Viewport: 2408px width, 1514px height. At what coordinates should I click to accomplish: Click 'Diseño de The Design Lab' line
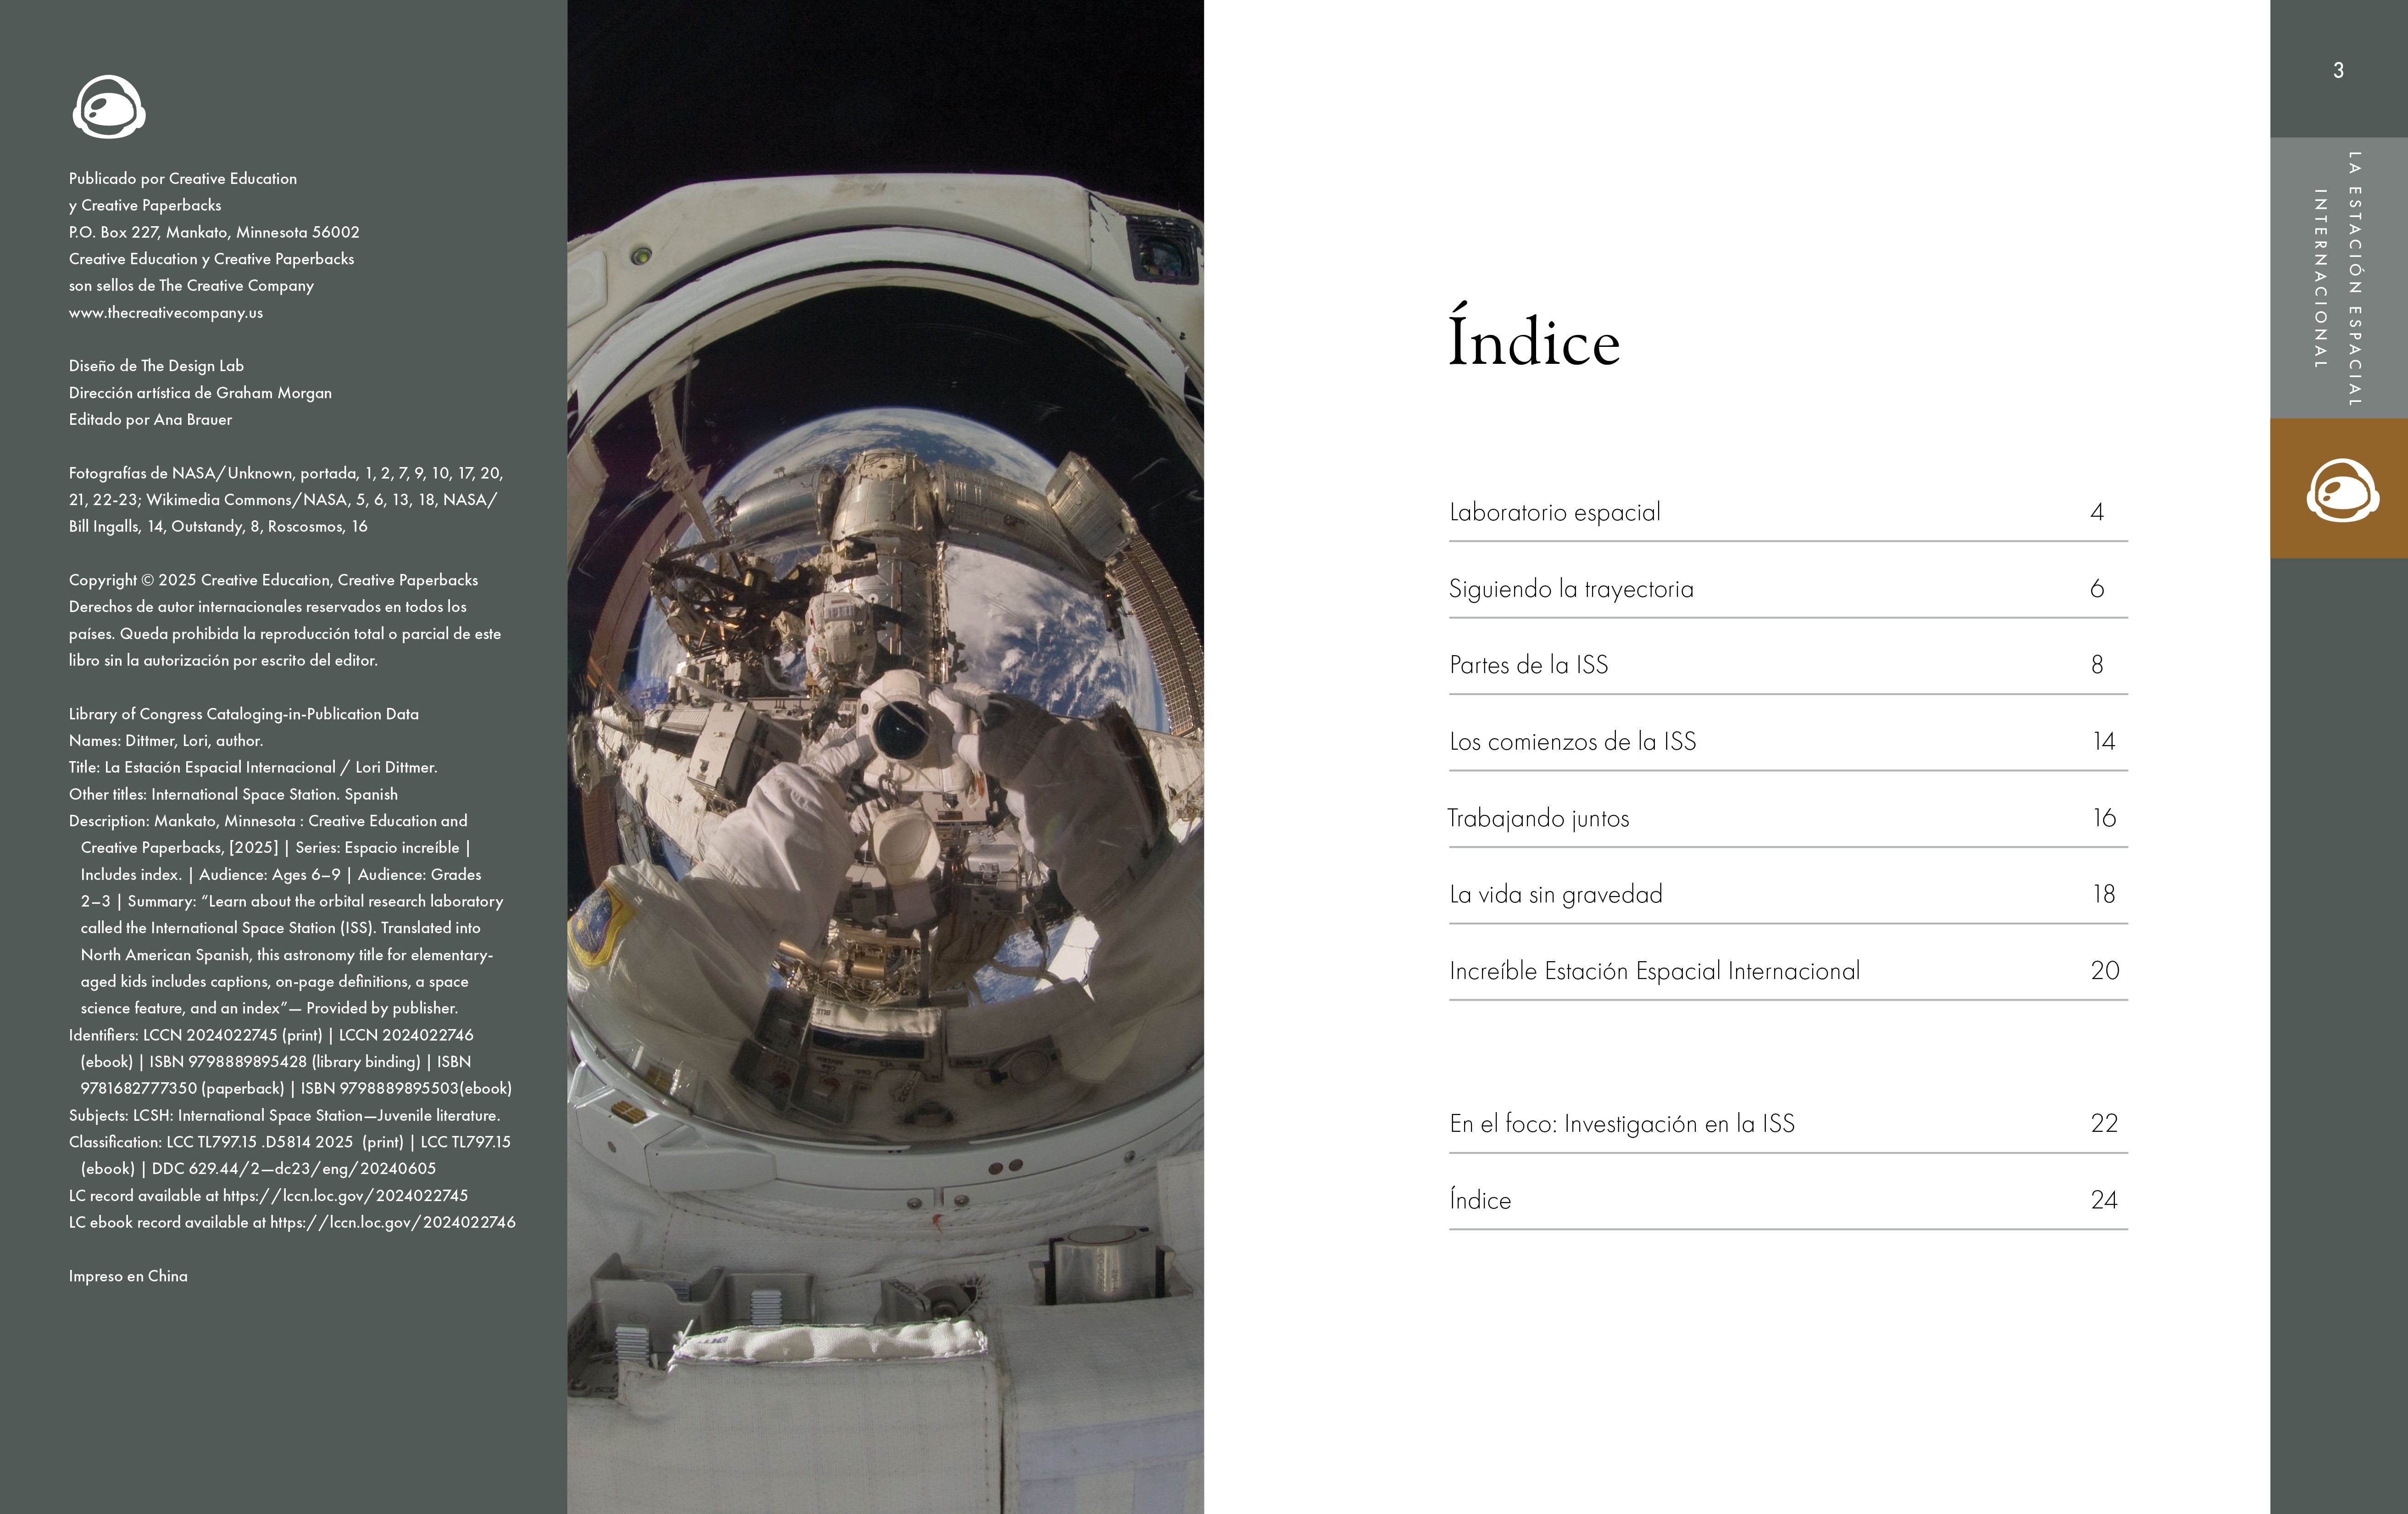pyautogui.click(x=156, y=366)
